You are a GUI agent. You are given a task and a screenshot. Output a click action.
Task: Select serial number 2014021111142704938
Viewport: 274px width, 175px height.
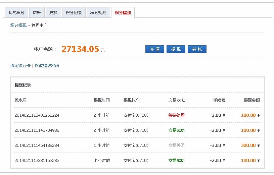pos(37,130)
